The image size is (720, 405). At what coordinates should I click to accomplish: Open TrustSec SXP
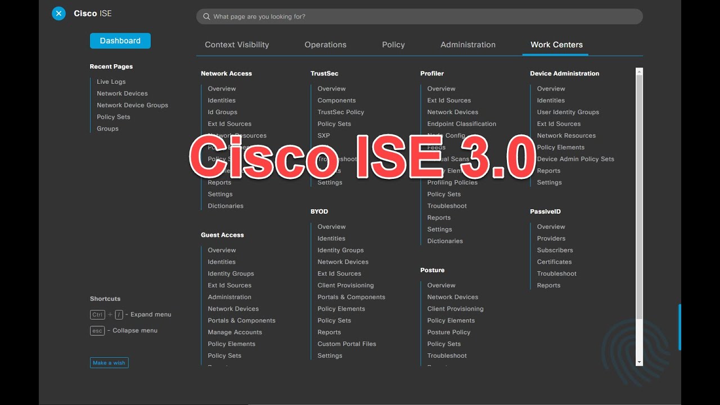coord(323,136)
